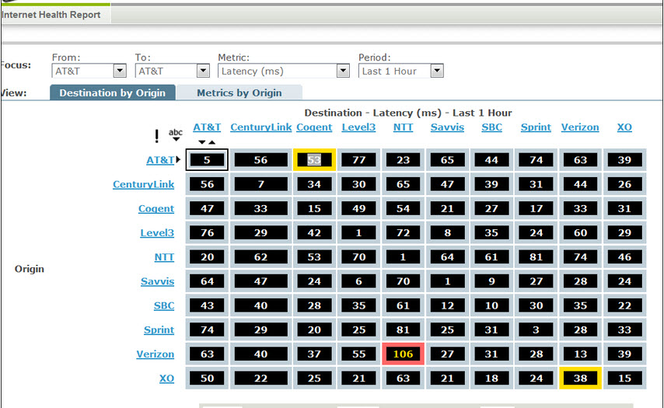The image size is (664, 408).
Task: Click the Cogent destination column link
Action: pos(314,127)
